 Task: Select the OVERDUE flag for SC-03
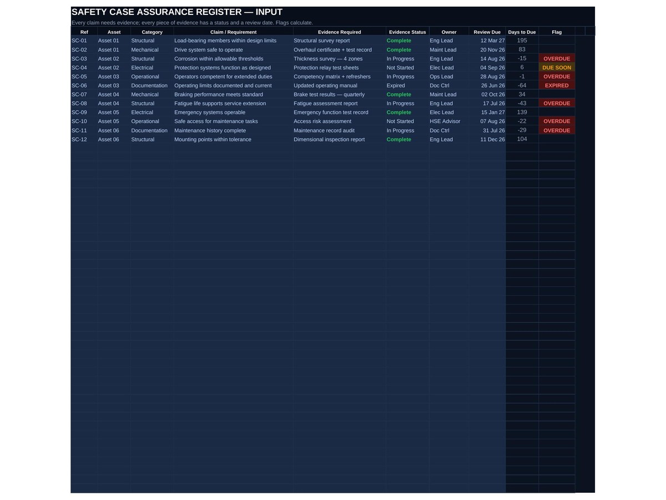[557, 59]
